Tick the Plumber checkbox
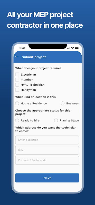This screenshot has height=205, width=95. [x=17, y=80]
